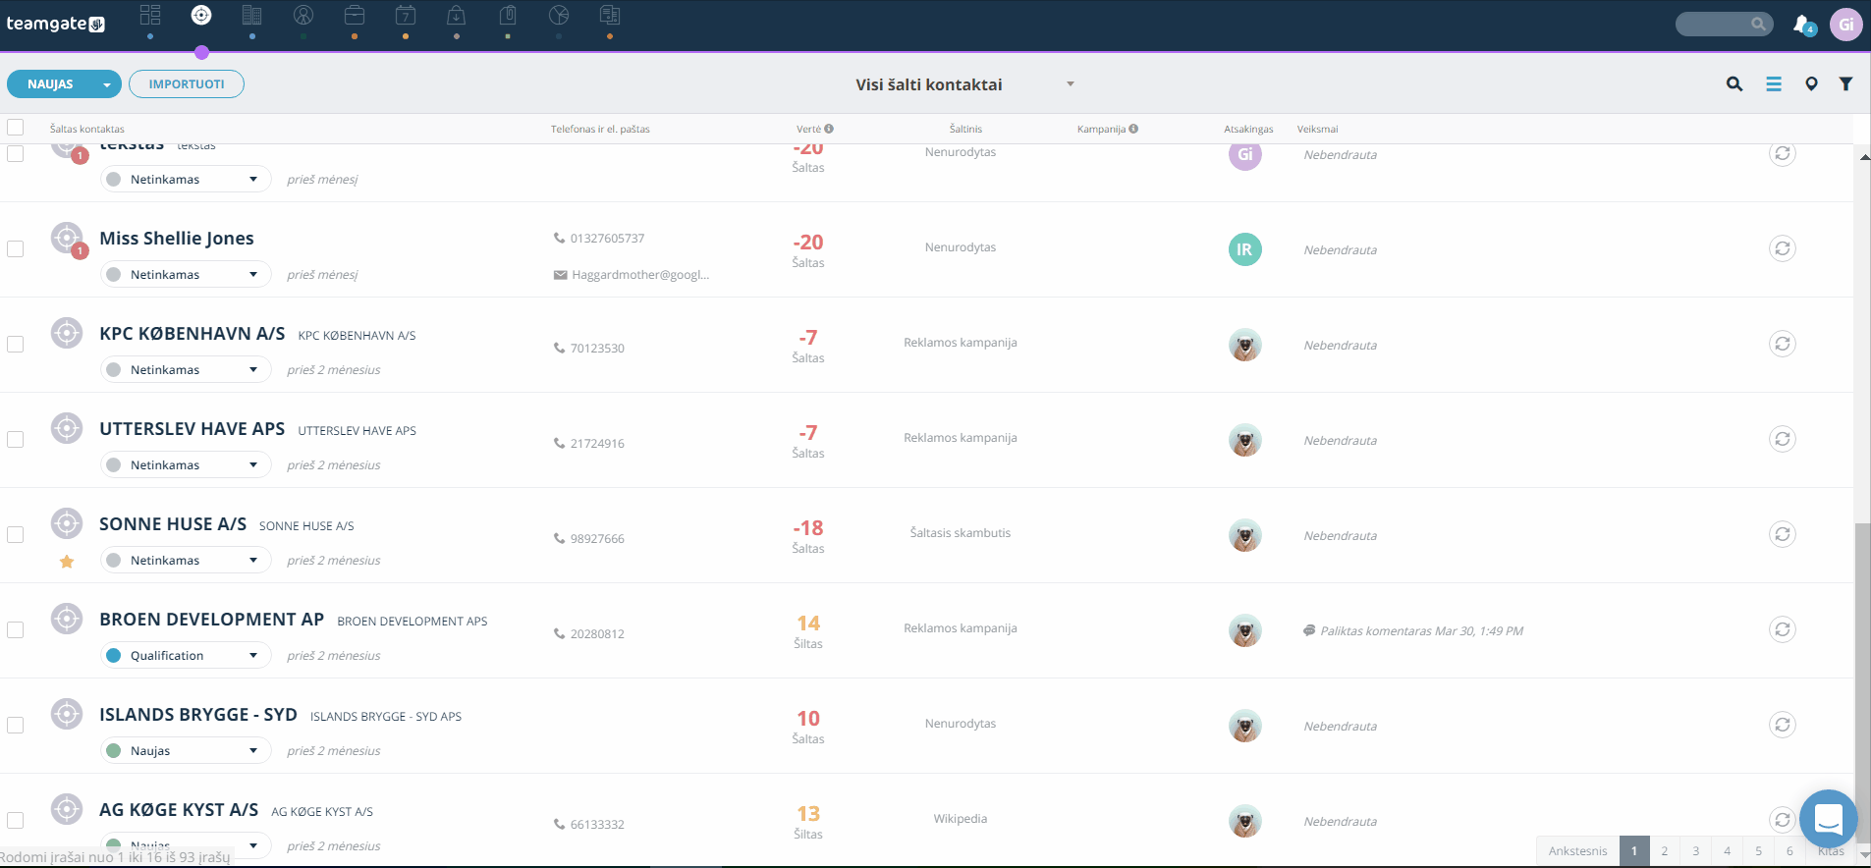Go to page 5 in pagination

point(1759,851)
